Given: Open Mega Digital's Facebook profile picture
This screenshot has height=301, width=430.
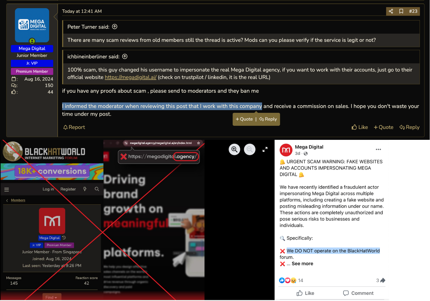Looking at the screenshot, I should [x=286, y=150].
